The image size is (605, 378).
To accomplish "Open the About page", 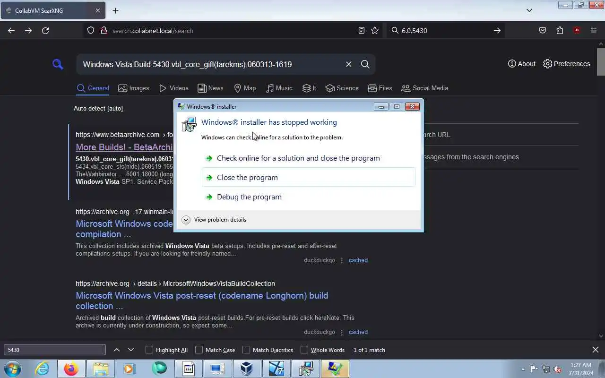I will pyautogui.click(x=522, y=64).
